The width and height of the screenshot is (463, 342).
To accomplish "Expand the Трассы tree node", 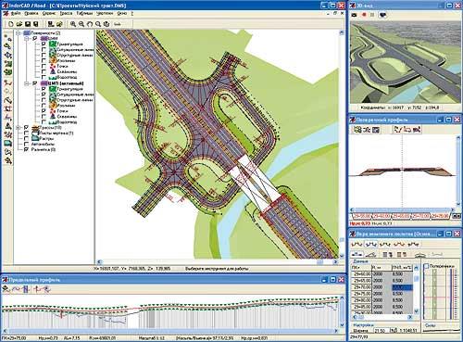I will [19, 127].
